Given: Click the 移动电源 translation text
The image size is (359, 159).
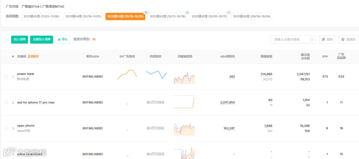Looking at the screenshot, I should tap(23, 79).
